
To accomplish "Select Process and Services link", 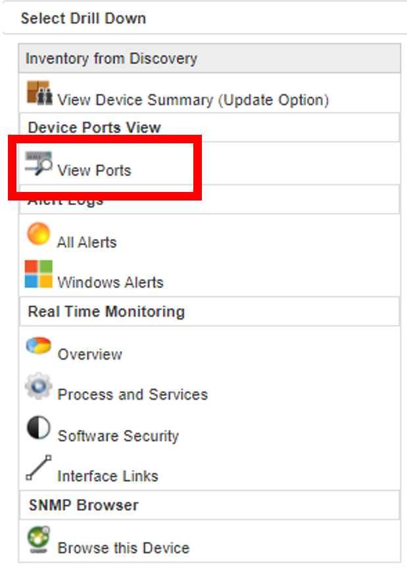I will pyautogui.click(x=133, y=394).
